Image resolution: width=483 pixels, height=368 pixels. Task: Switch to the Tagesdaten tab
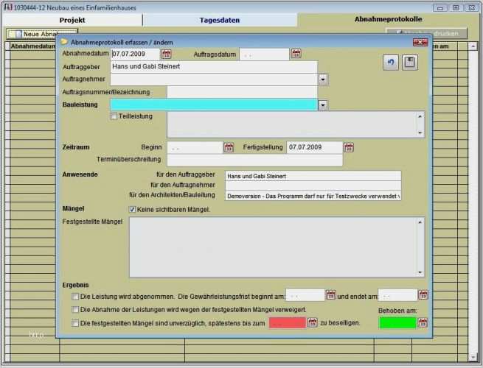pyautogui.click(x=219, y=20)
